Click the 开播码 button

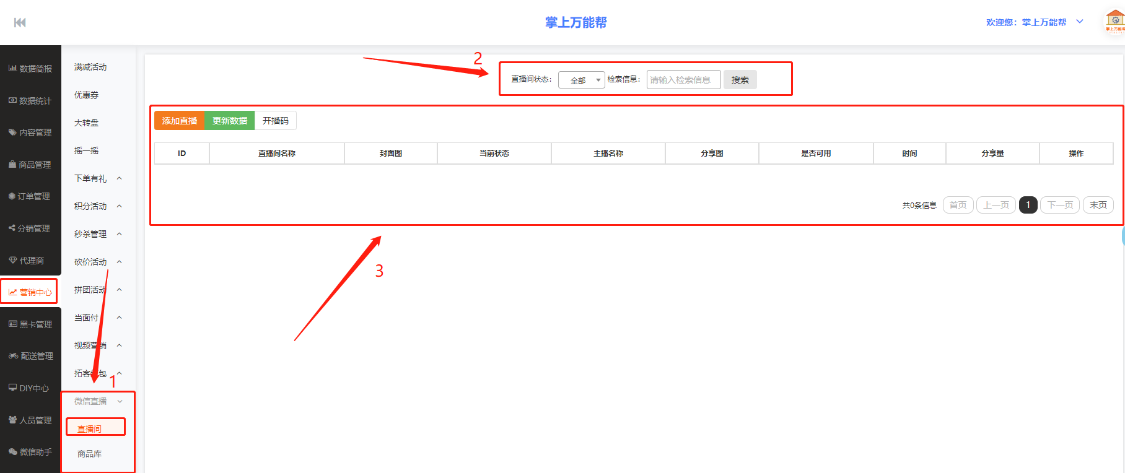(x=275, y=121)
